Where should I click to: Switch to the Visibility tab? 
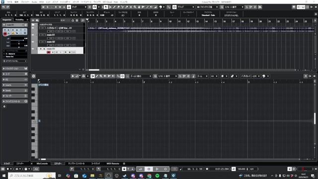[x=19, y=20]
